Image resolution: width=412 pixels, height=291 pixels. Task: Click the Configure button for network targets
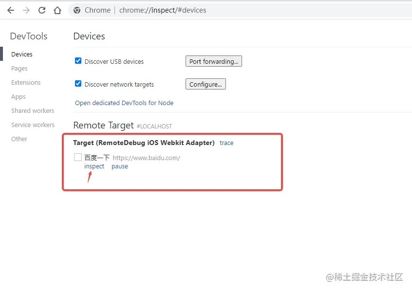point(205,84)
